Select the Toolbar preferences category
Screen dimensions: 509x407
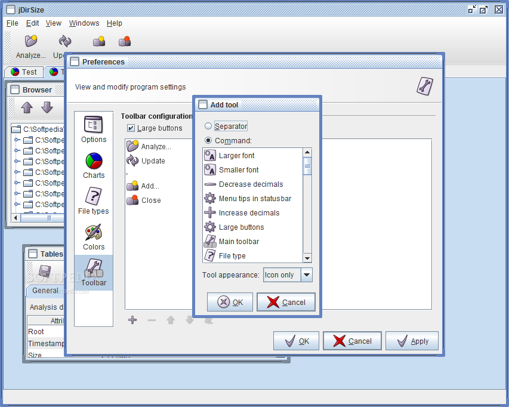94,273
